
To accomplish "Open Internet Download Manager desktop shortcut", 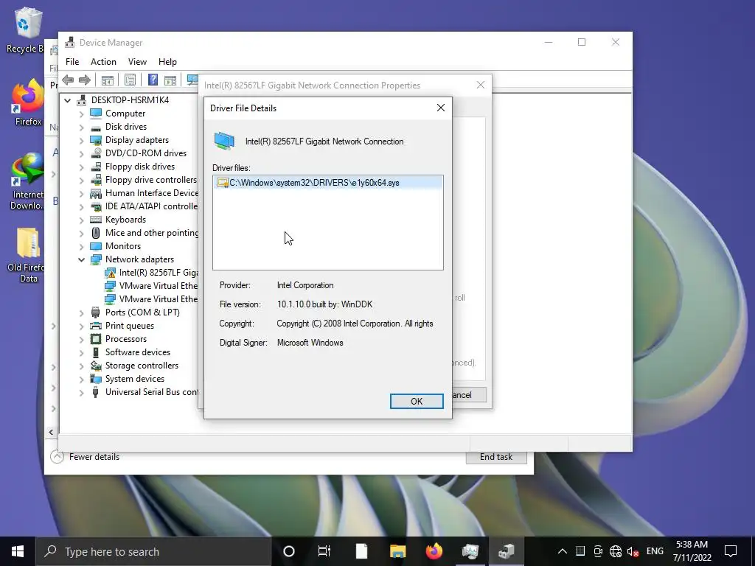I will click(27, 181).
